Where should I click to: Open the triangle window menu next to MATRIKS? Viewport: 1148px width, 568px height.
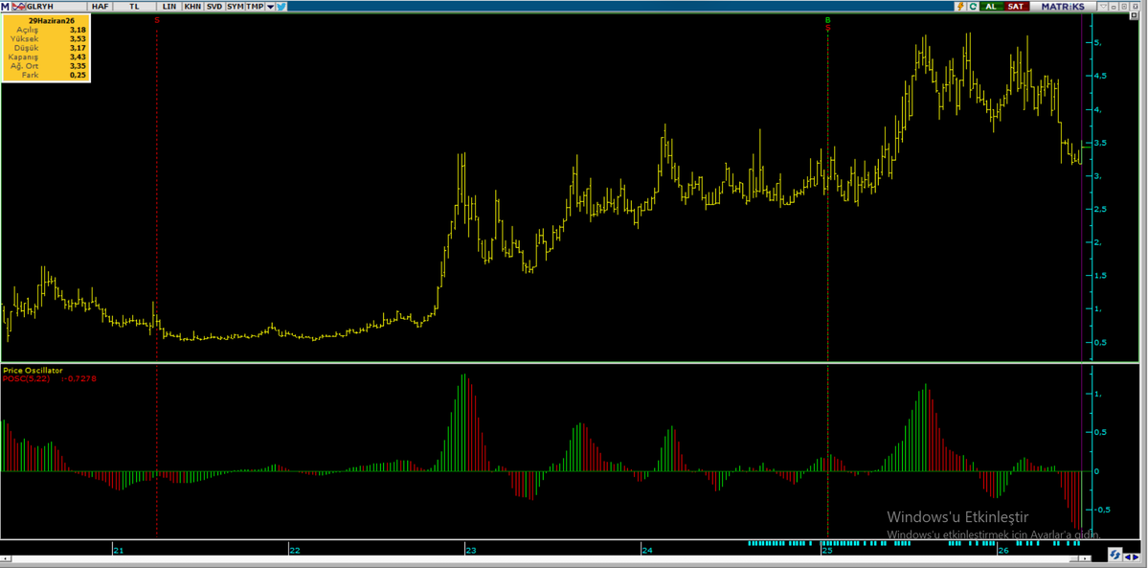point(1103,6)
